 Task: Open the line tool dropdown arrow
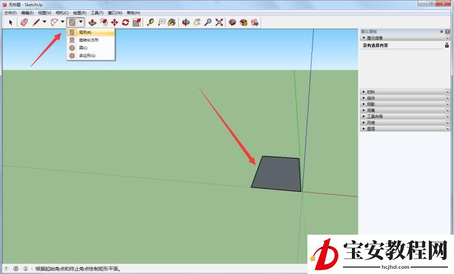(x=45, y=22)
